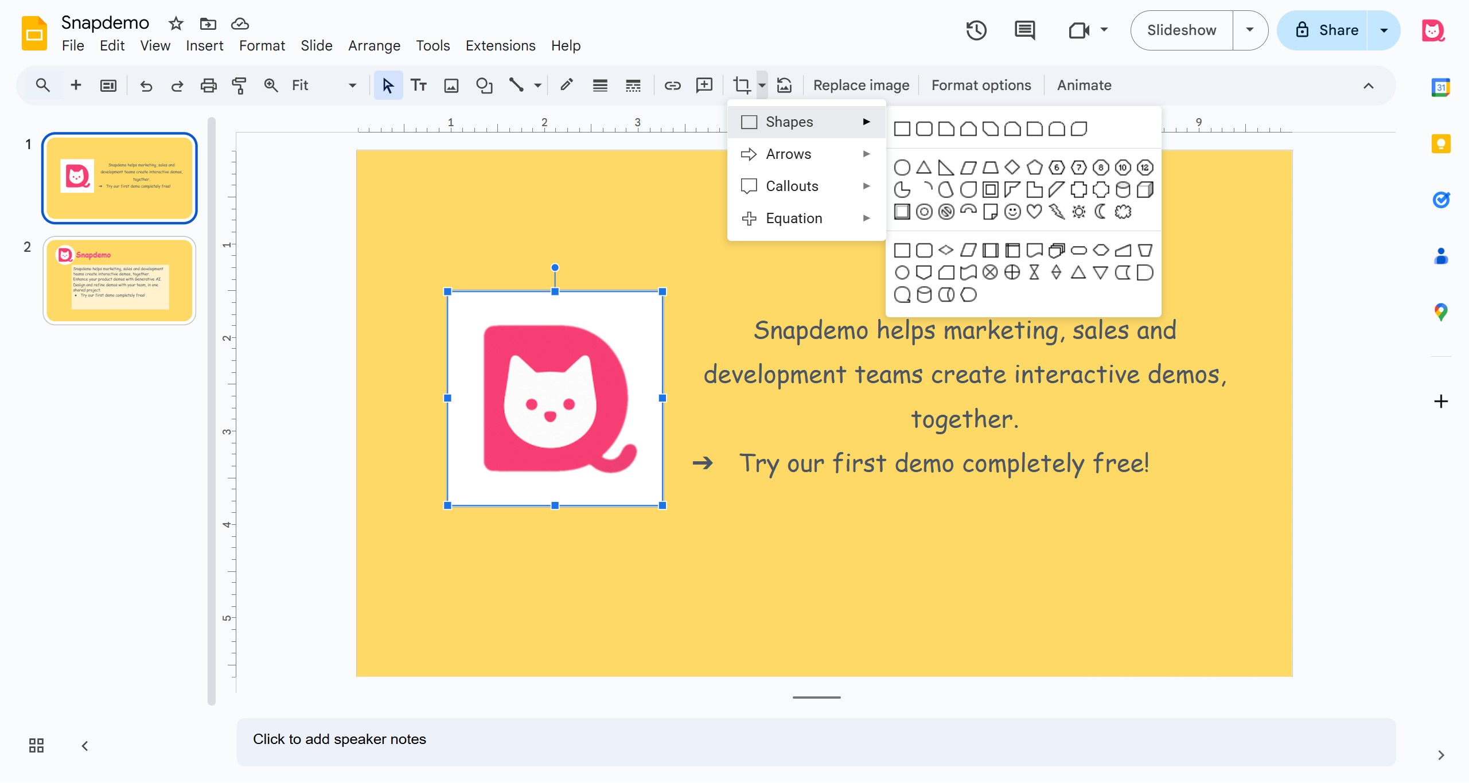Star the Snapdemo presentation

[x=176, y=24]
